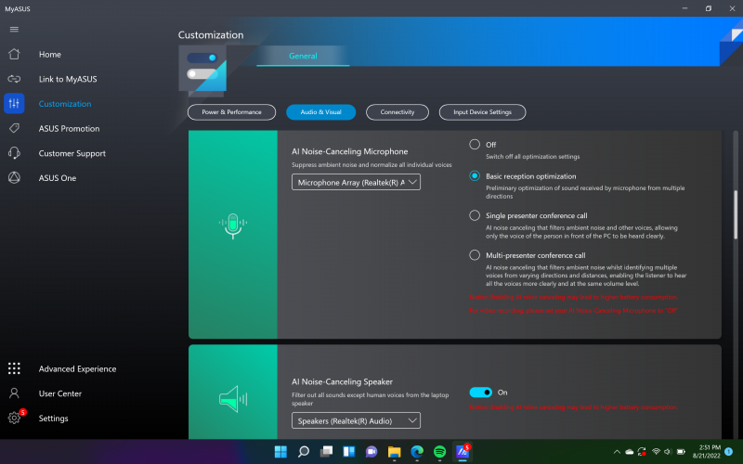743x464 pixels.
Task: Click the OneDrive cloud tray icon
Action: (630, 452)
